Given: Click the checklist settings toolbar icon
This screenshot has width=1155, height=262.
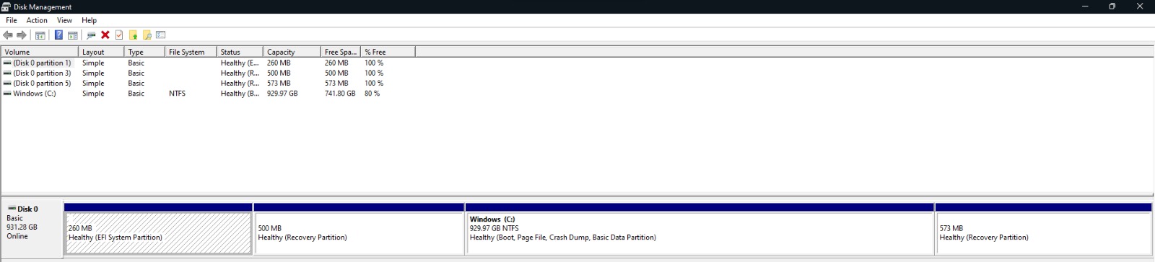Looking at the screenshot, I should coord(161,35).
